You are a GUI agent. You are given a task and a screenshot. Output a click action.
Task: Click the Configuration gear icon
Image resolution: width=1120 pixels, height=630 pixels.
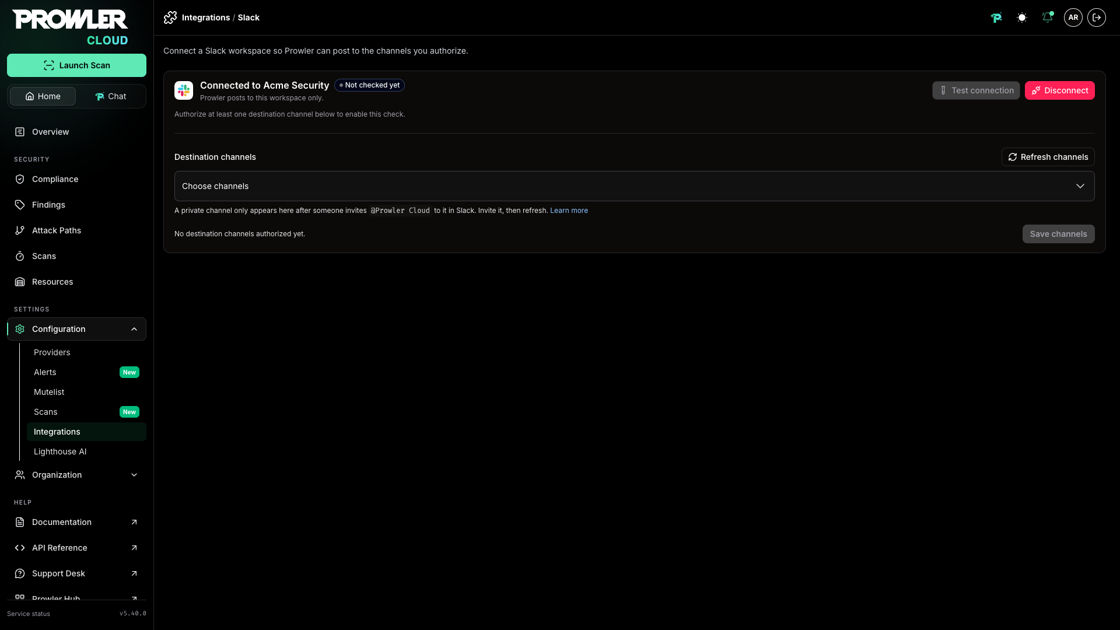point(20,329)
